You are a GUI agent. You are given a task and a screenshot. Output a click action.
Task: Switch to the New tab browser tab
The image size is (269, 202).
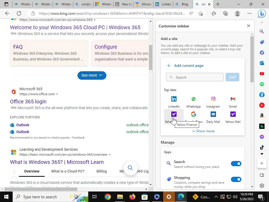pos(124,4)
